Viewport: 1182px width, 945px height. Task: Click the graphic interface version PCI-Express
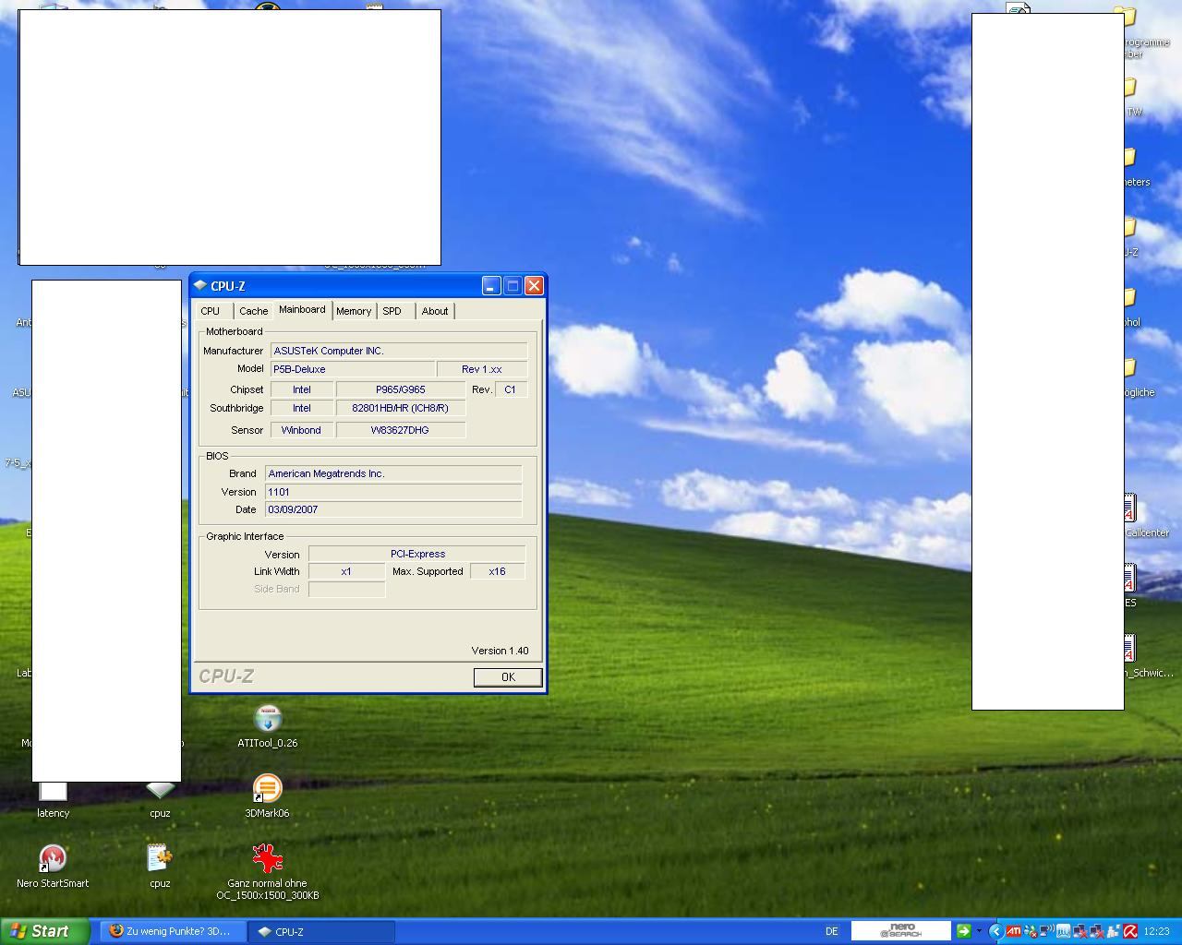point(417,554)
